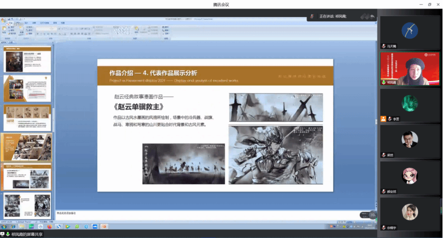
Task: Open the Select dropdown in the editing group
Action: (165, 34)
